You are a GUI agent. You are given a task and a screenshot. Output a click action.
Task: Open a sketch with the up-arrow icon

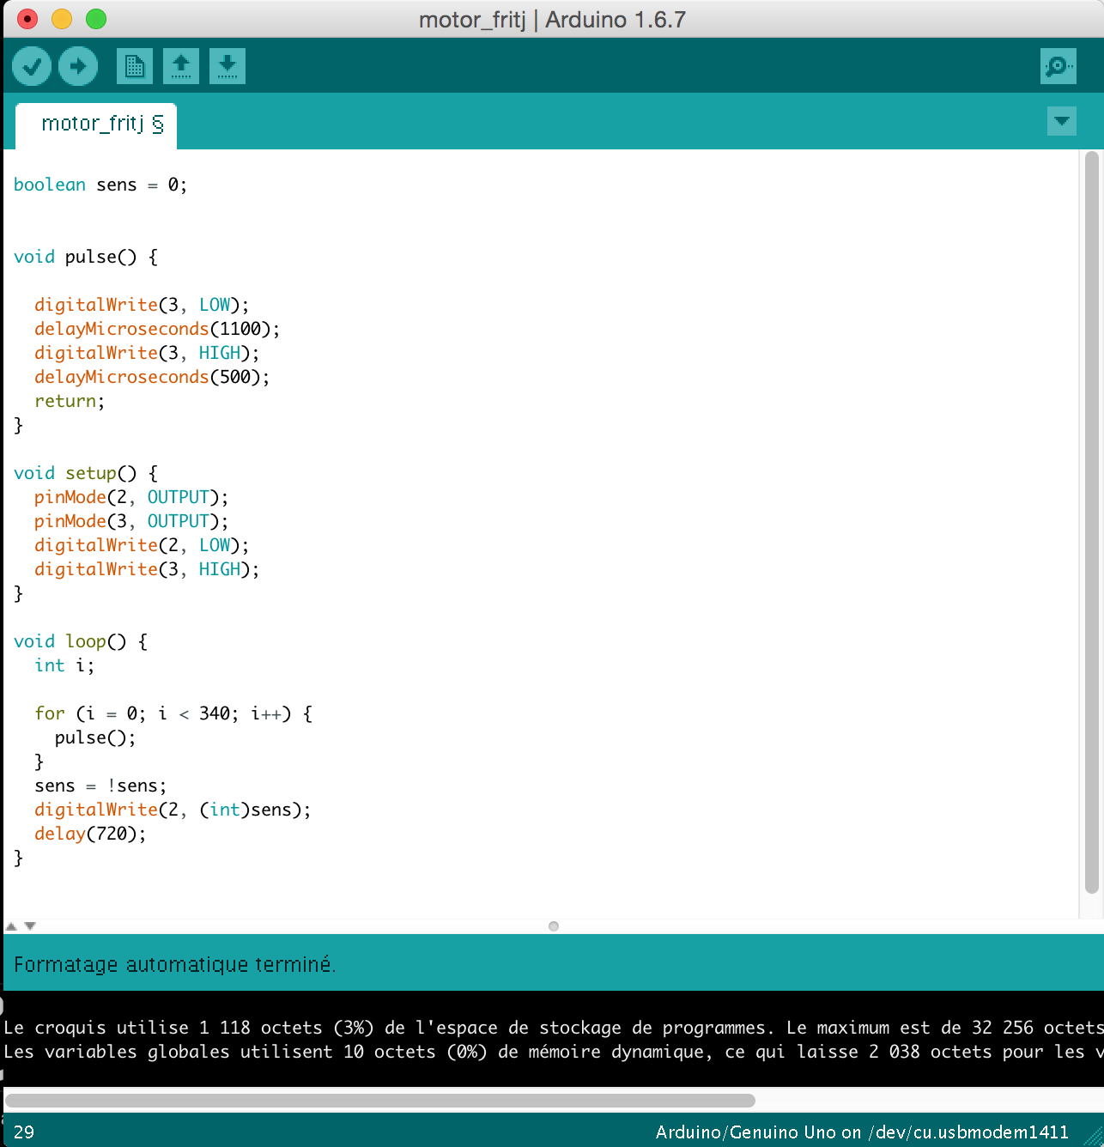coord(181,66)
